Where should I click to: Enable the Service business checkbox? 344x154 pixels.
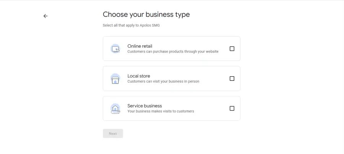pos(232,109)
